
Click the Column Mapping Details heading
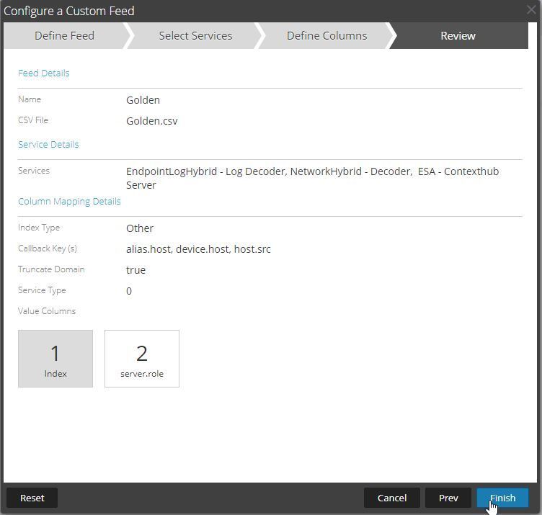[x=69, y=201]
